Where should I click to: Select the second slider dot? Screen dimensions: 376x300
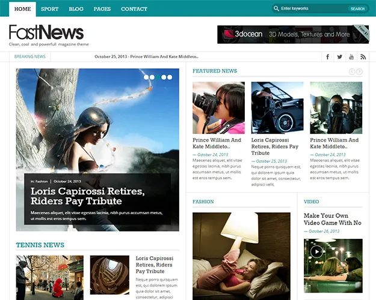pyautogui.click(x=152, y=77)
